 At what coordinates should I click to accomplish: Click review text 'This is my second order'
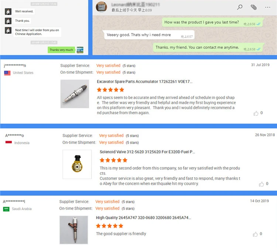170,176
